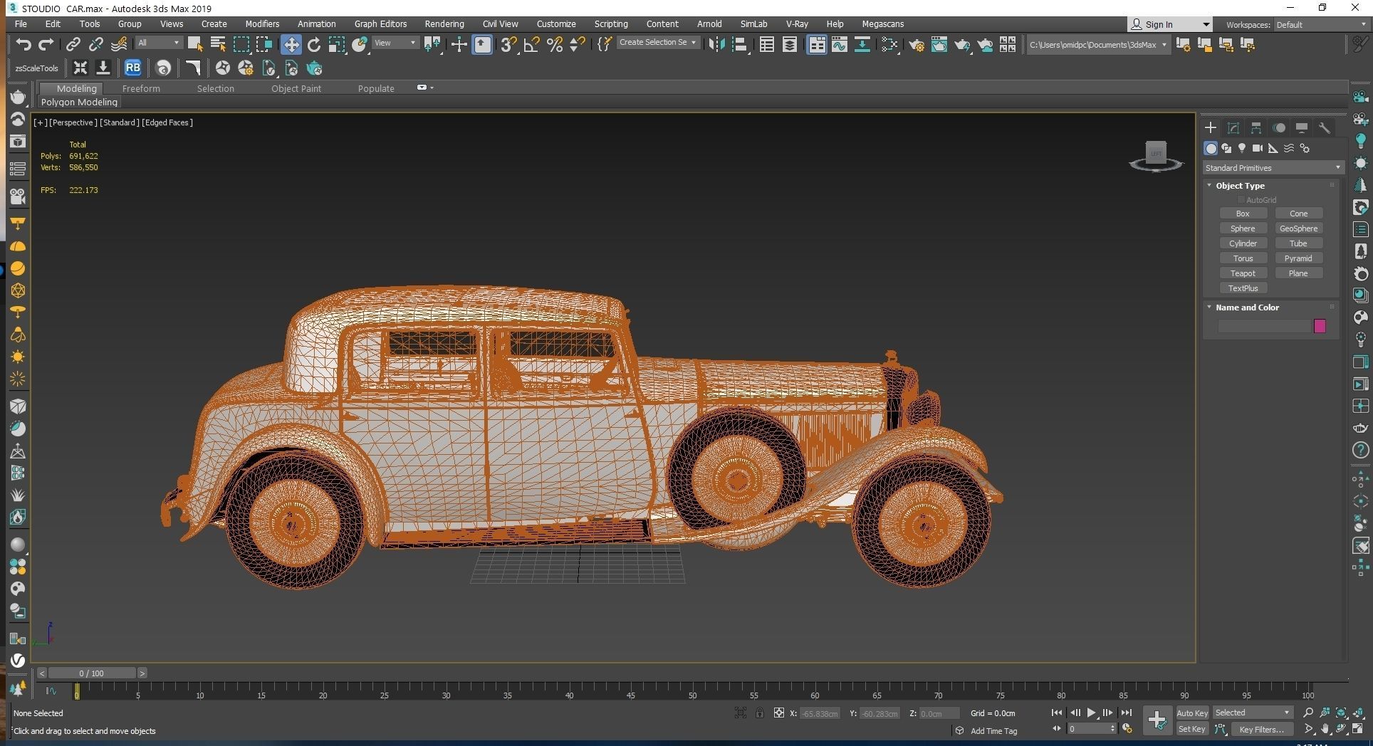Create a Teapot primitive
Screen dimensions: 1373x746
[x=1243, y=273]
